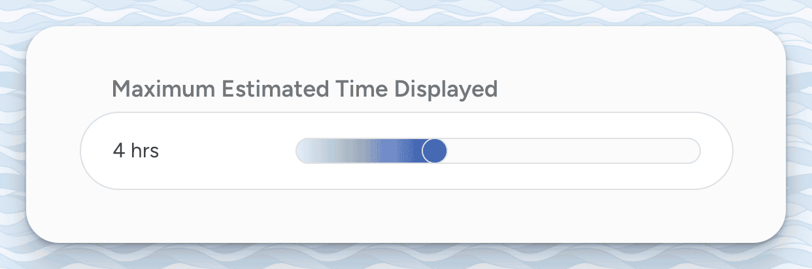Click the 'hrs' unit text
This screenshot has height=269, width=812.
(145, 151)
